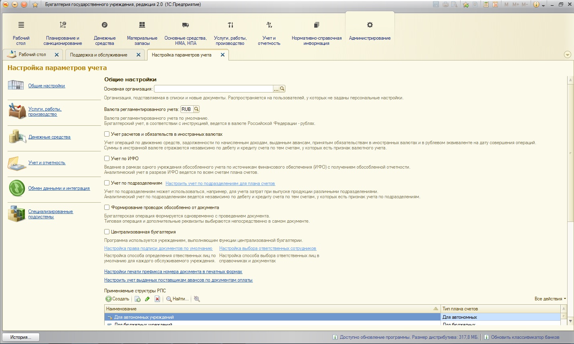
Task: Sort by the Наименование column header
Action: (272, 309)
